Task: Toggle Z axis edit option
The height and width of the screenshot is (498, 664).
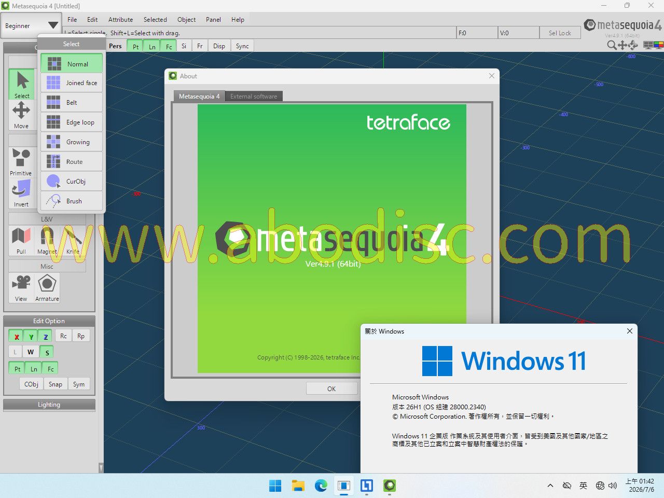Action: pyautogui.click(x=46, y=336)
